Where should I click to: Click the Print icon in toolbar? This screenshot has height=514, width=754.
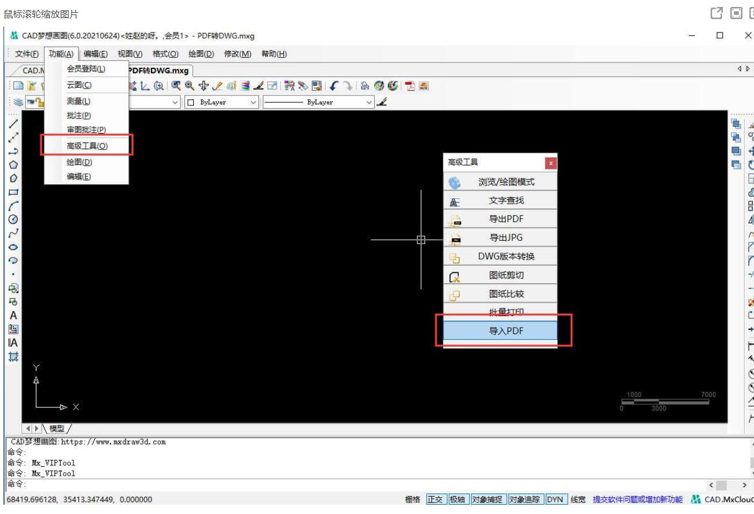(x=365, y=86)
